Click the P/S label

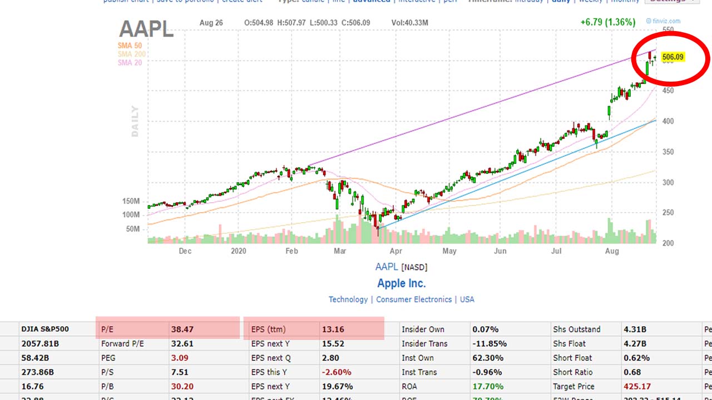coord(107,372)
